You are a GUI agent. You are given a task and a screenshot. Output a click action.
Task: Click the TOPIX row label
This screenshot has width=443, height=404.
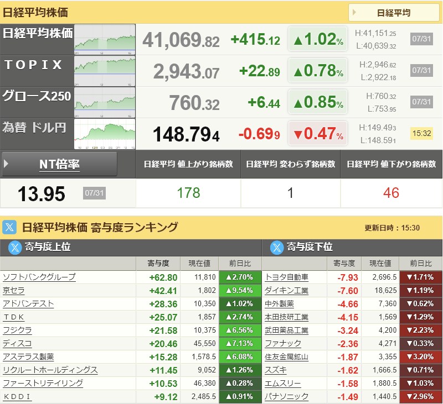click(x=33, y=65)
